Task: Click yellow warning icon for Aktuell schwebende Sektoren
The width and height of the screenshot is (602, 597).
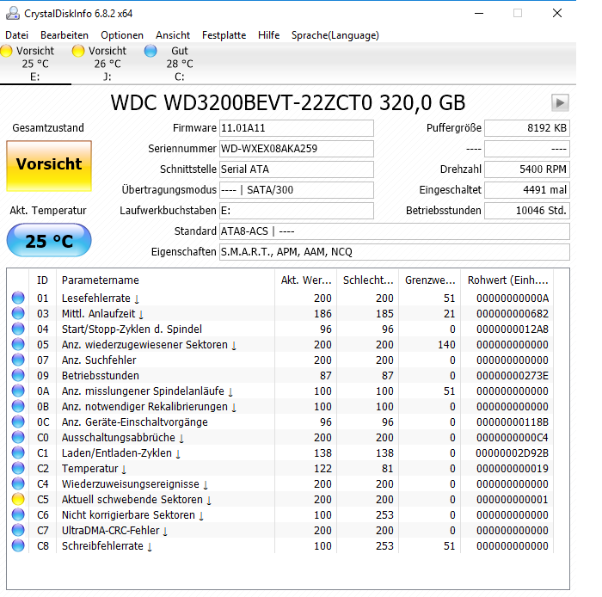Action: [18, 499]
